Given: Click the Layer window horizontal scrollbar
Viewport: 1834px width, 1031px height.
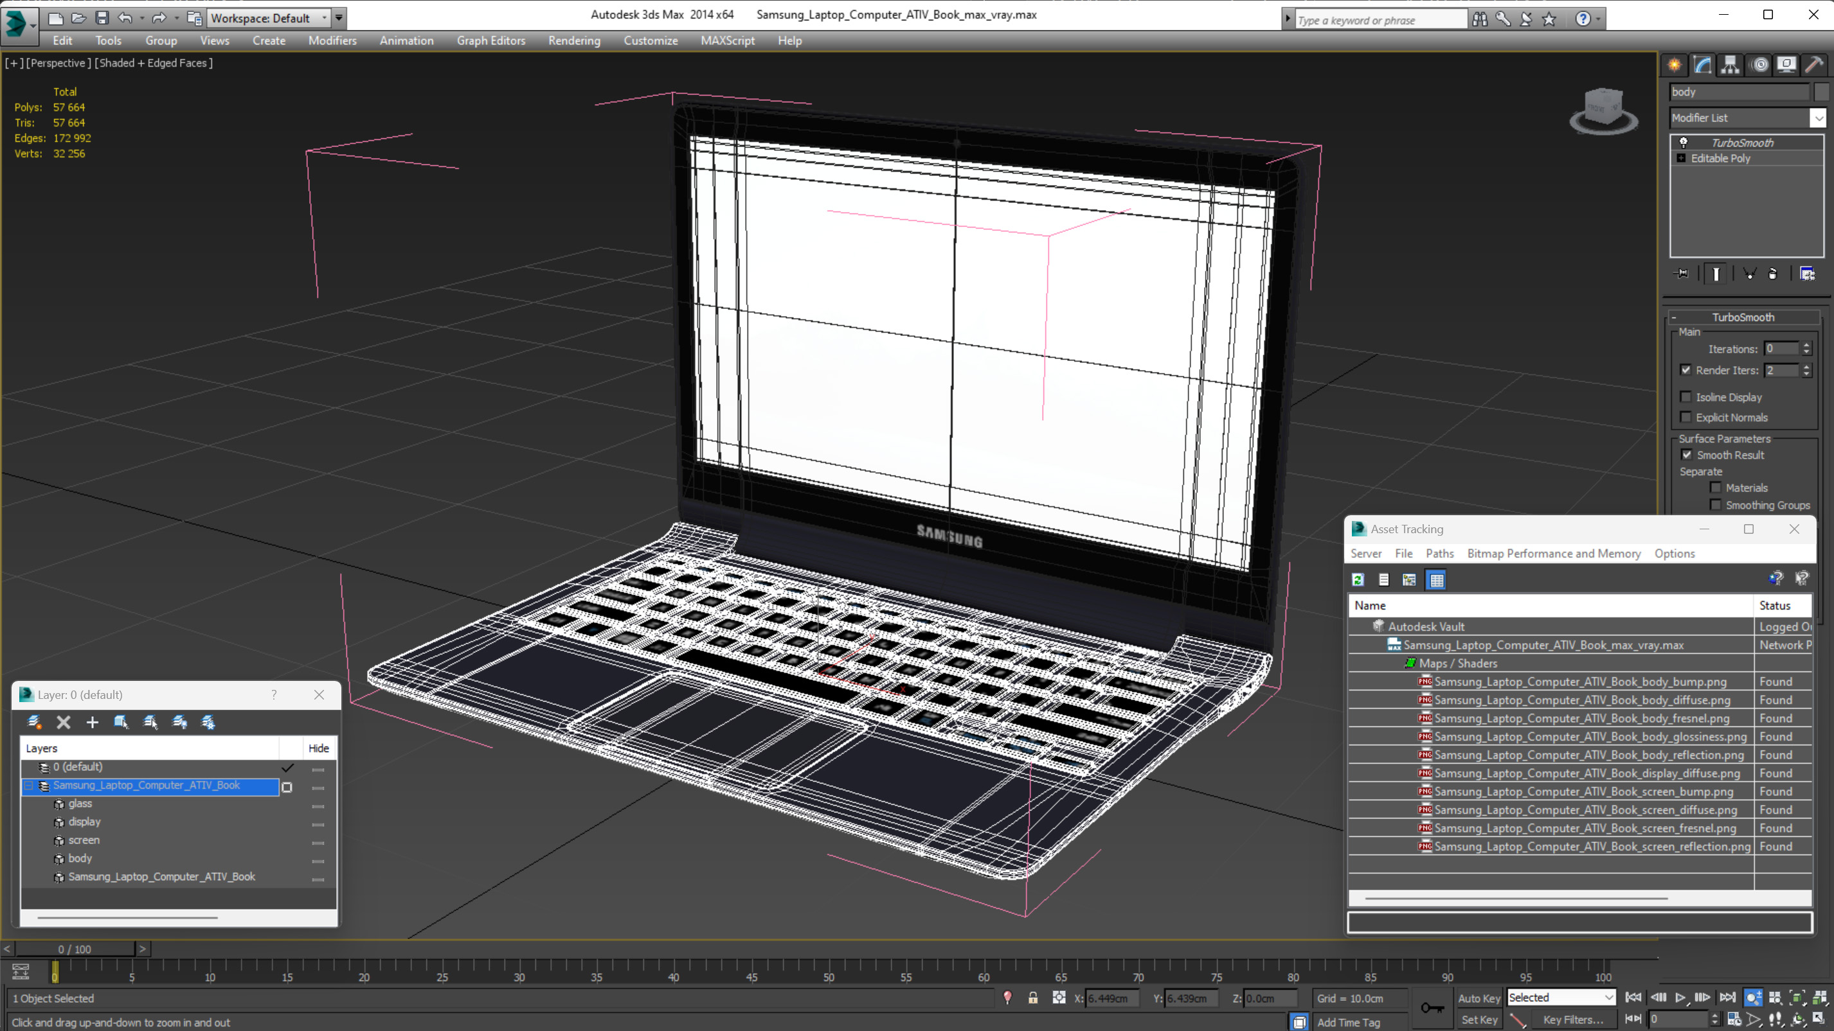Looking at the screenshot, I should click(127, 918).
